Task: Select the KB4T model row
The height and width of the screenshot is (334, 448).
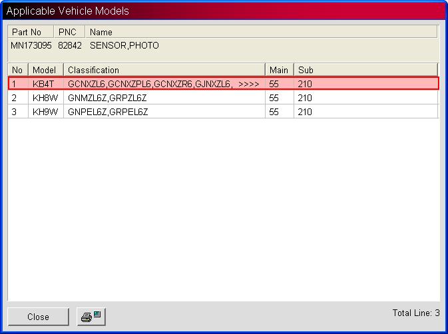Action: click(x=223, y=84)
